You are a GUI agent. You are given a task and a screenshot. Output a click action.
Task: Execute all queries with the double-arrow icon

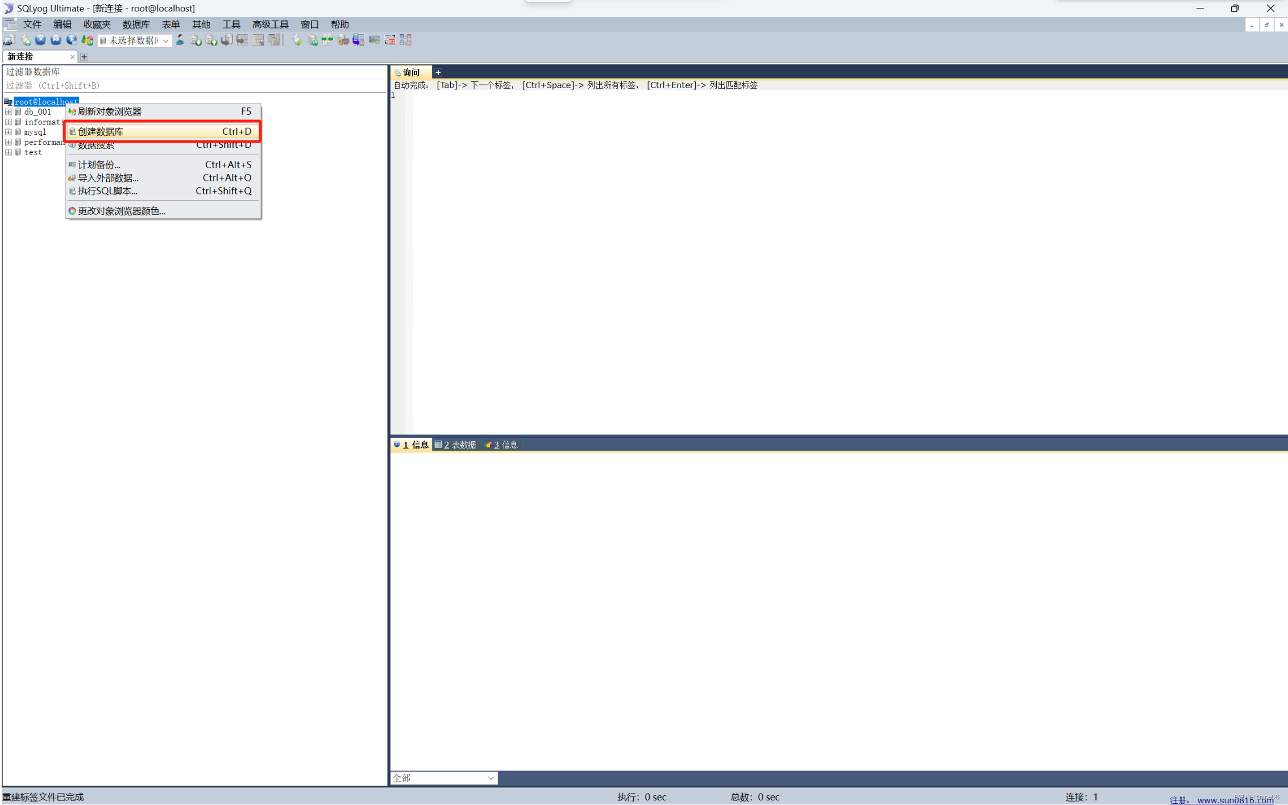click(55, 40)
